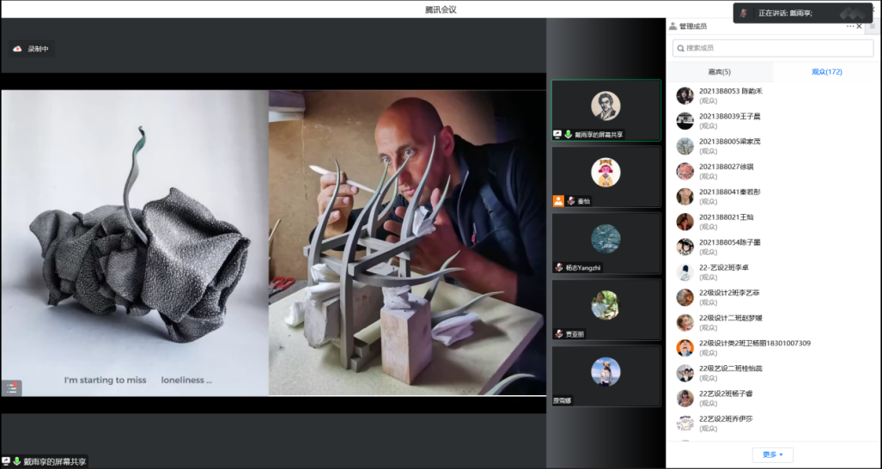Click the muted microphone icon beside 贾亚丽

click(x=559, y=333)
